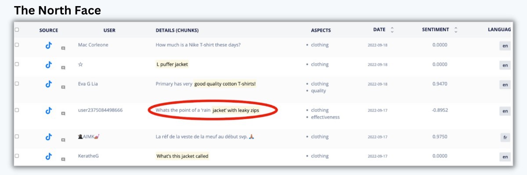
Task: Click the user name Mac Corleone
Action: tap(93, 45)
